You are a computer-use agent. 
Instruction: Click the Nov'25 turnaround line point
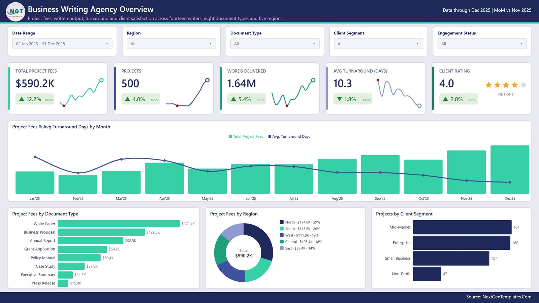467,181
